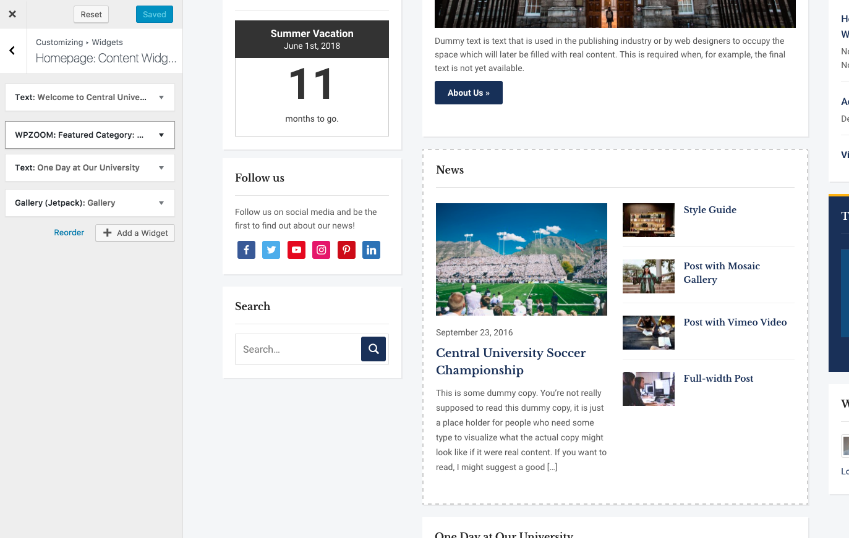Click the search magnifier button
Viewport: 849px width, 538px height.
[x=373, y=349]
